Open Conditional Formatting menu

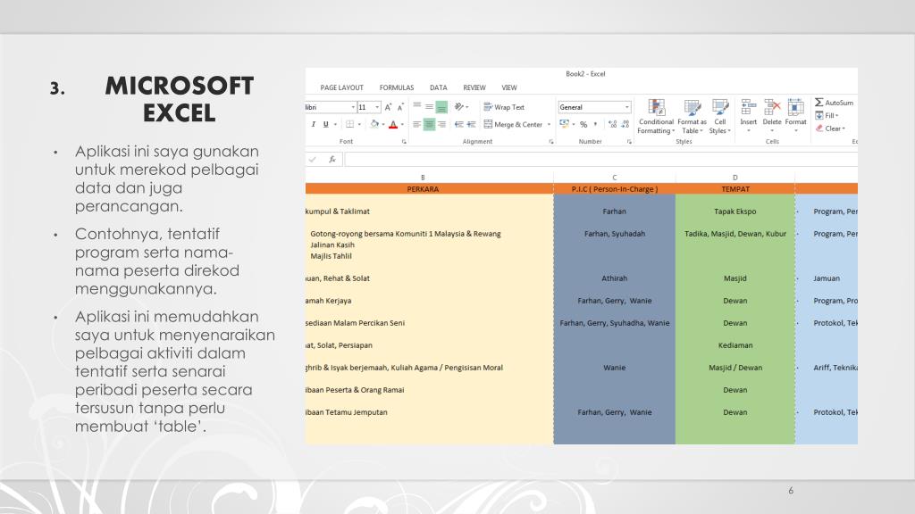pos(656,117)
